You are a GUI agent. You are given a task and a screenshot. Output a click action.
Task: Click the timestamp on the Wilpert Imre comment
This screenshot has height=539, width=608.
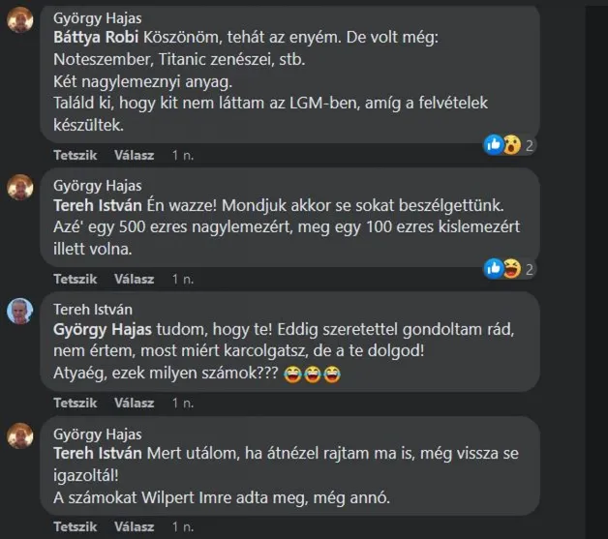(x=182, y=524)
